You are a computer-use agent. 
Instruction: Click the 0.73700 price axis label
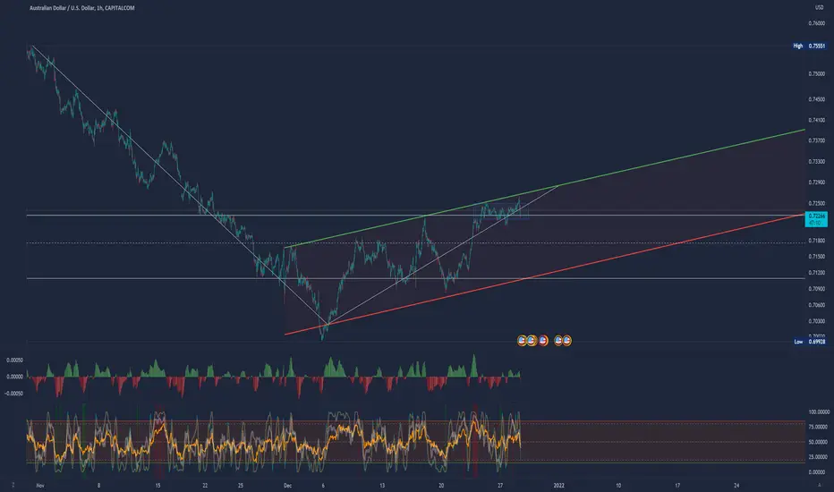[x=816, y=141]
